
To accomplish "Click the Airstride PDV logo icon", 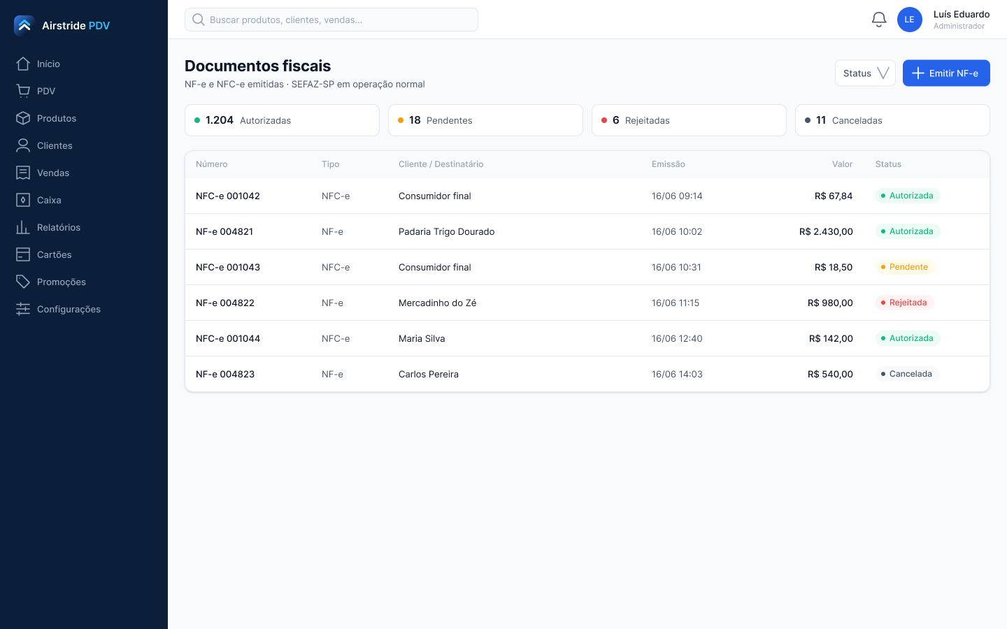I will click(x=24, y=25).
